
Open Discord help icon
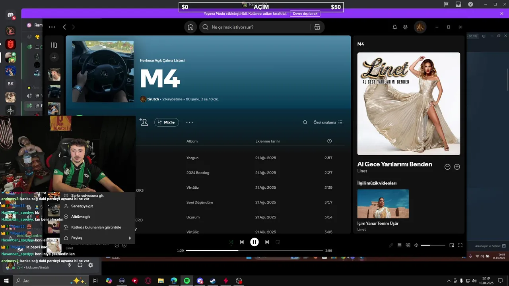pyautogui.click(x=470, y=4)
